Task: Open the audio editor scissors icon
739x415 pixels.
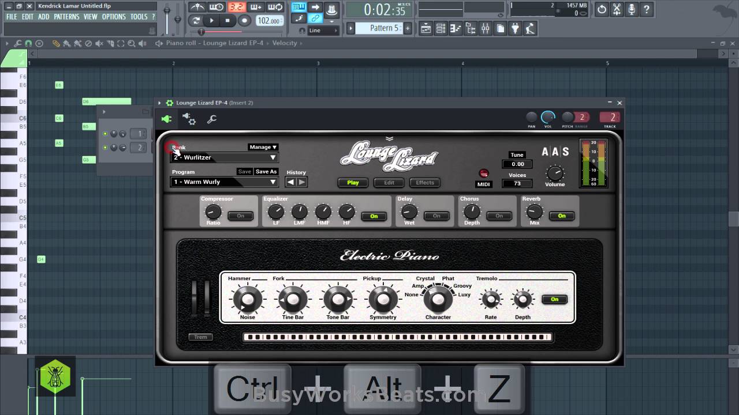Action: tap(617, 9)
